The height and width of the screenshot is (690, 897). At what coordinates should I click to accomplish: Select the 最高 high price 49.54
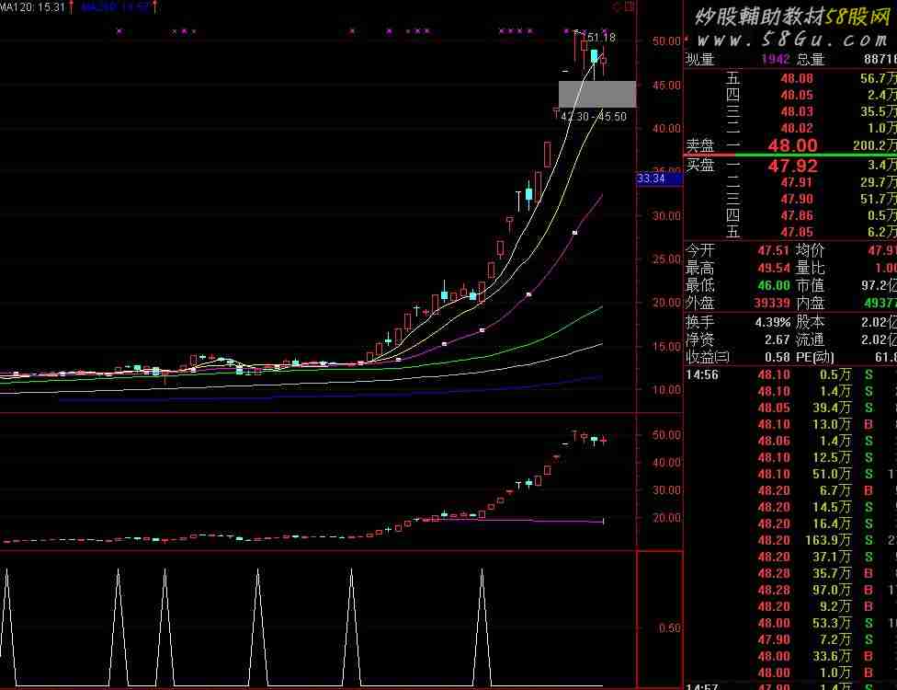click(x=774, y=268)
